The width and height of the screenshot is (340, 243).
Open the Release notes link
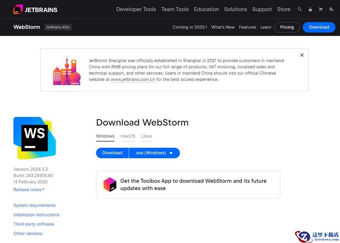coord(29,190)
